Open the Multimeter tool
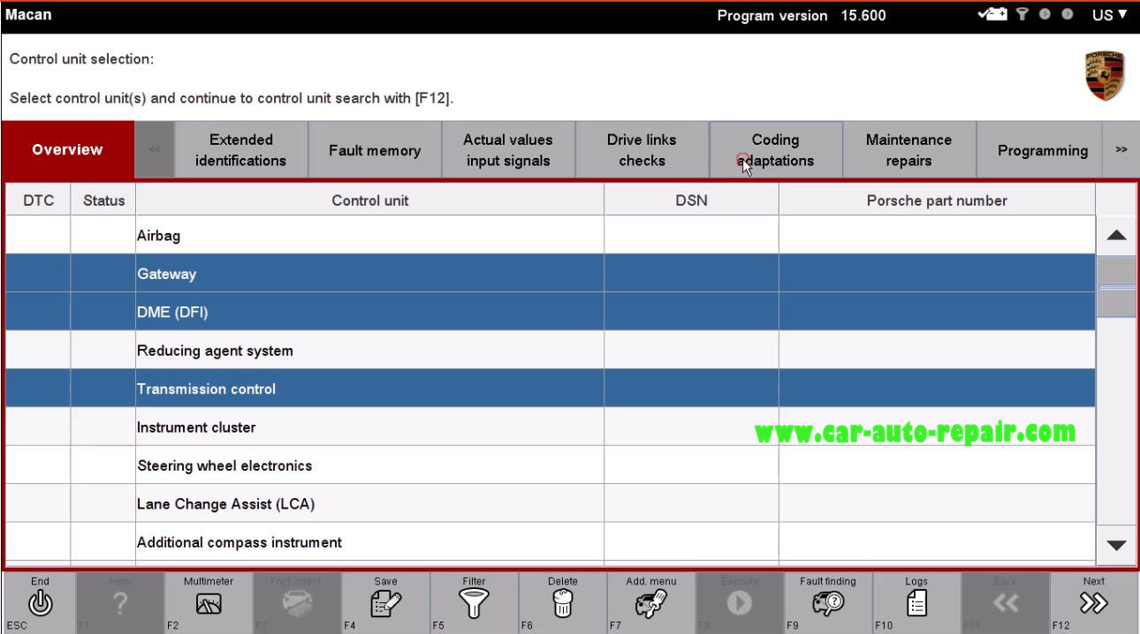Screen dimensions: 1140x634 pyautogui.click(x=208, y=602)
